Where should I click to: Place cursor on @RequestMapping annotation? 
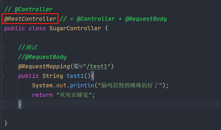tap(44, 67)
